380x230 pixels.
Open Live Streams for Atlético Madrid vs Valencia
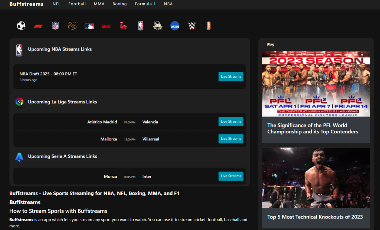pos(231,122)
